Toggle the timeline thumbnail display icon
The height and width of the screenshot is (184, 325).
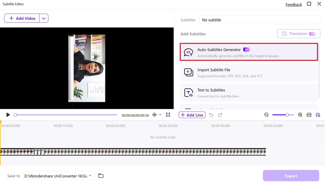(318, 115)
